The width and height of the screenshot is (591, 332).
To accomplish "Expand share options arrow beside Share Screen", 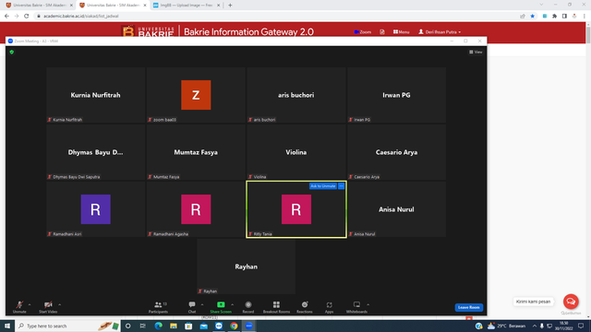I will (x=232, y=304).
